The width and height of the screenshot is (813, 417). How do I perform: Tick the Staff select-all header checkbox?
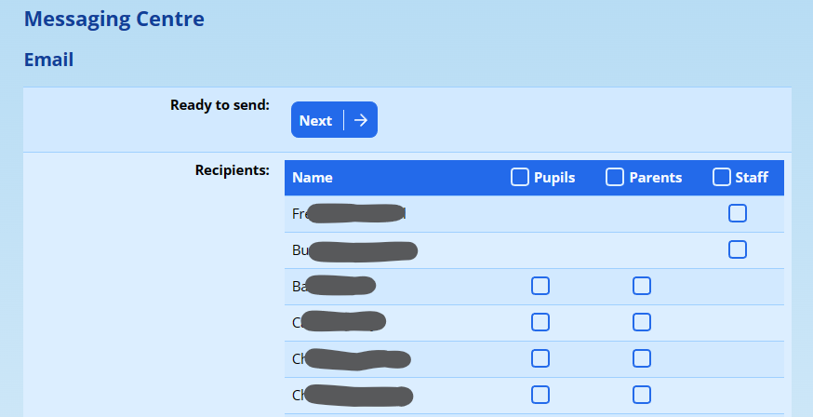click(722, 177)
